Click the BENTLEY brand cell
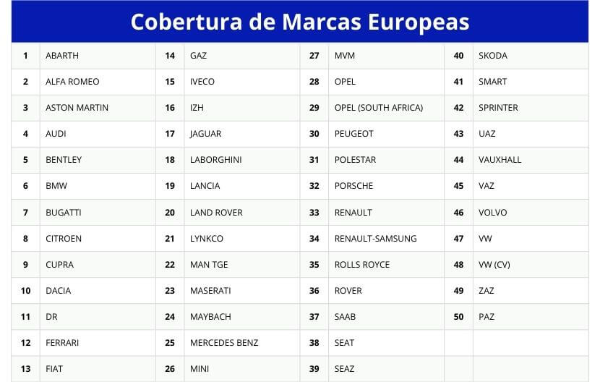This screenshot has height=382, width=600. (x=64, y=160)
